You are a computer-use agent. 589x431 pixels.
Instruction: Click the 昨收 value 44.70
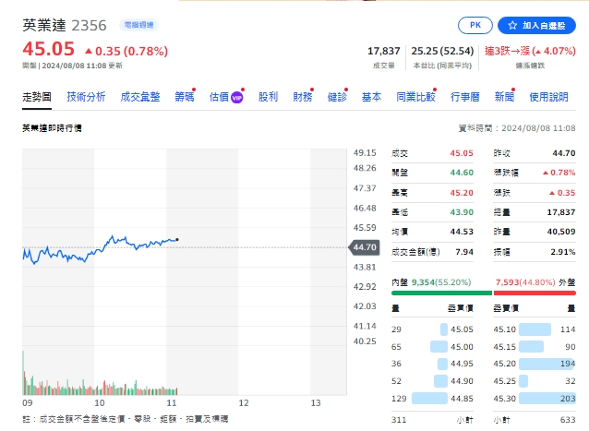[564, 153]
